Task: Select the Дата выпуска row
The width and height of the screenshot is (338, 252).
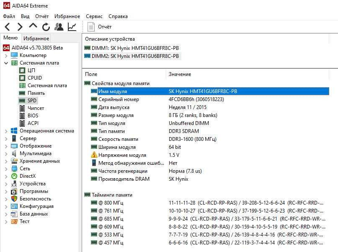Action: pyautogui.click(x=210, y=107)
